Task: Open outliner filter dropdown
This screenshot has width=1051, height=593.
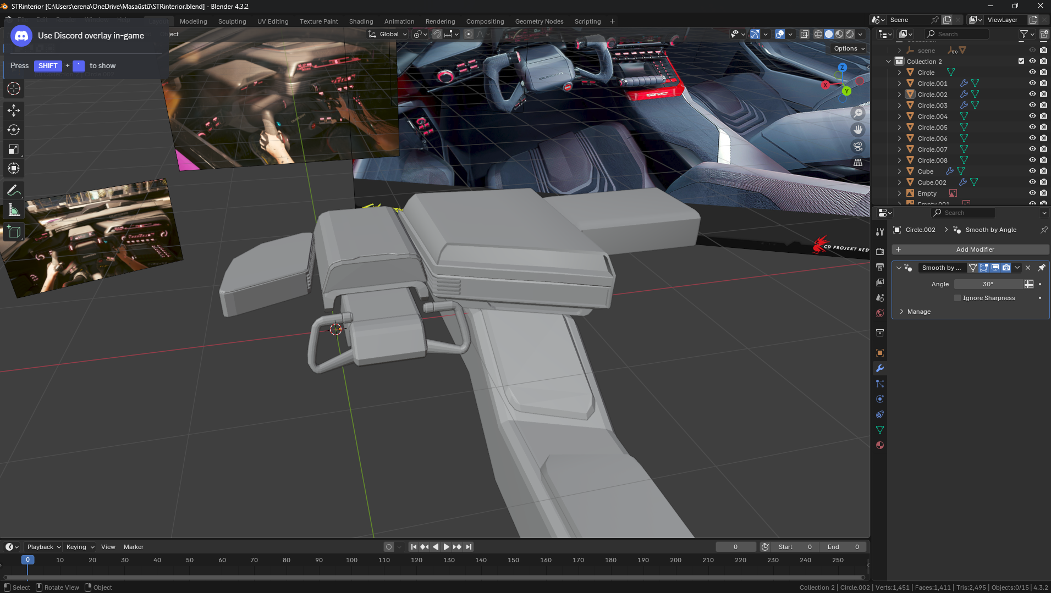Action: pyautogui.click(x=1026, y=34)
